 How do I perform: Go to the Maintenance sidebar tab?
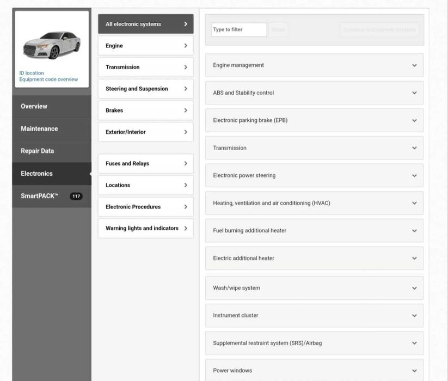(x=39, y=129)
